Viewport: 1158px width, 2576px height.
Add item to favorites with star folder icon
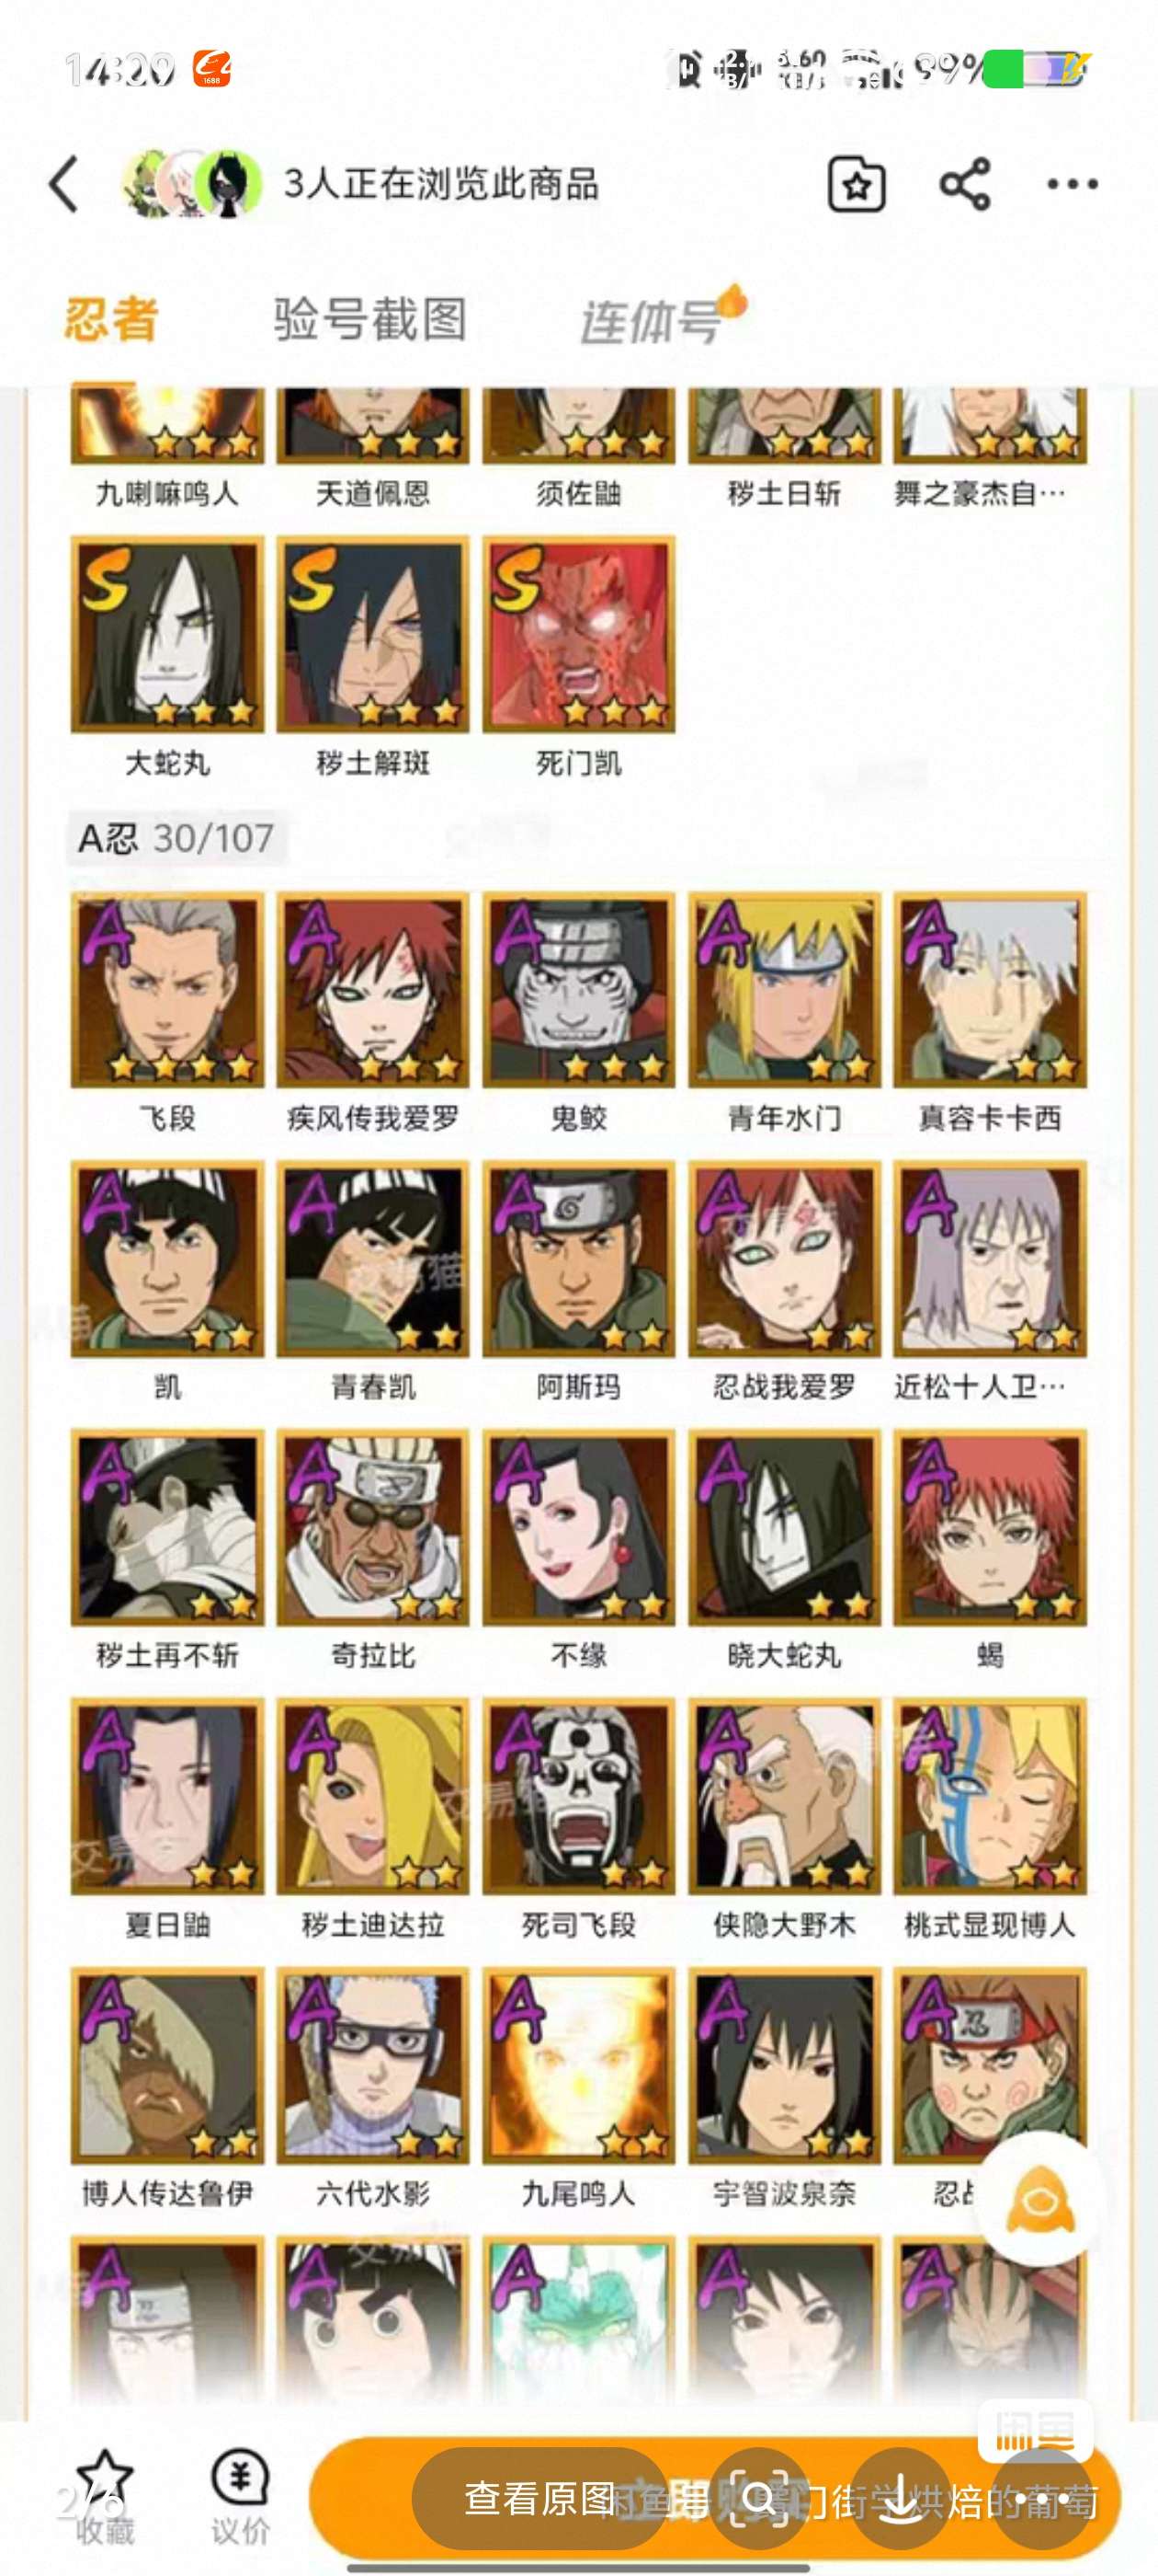coord(857,185)
